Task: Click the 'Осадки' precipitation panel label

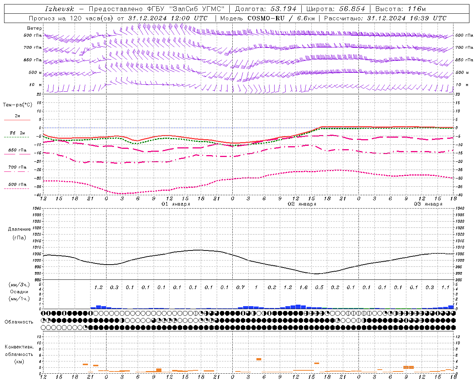Action: [x=19, y=292]
